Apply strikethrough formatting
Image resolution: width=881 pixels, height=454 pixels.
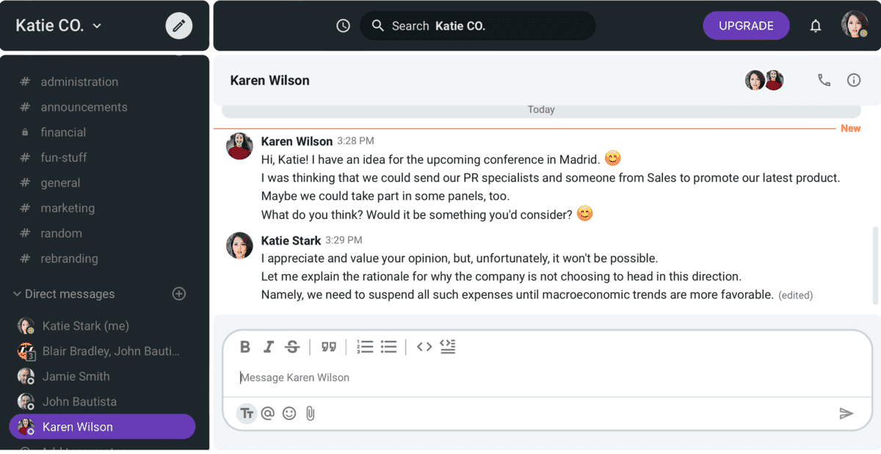click(x=292, y=347)
